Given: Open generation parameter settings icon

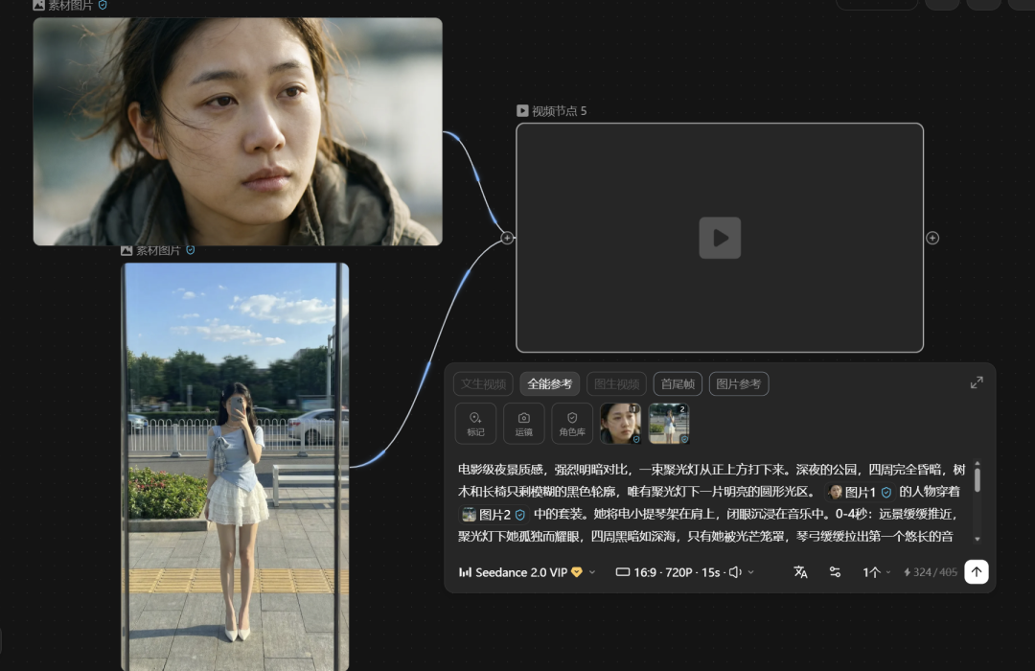Looking at the screenshot, I should point(835,571).
